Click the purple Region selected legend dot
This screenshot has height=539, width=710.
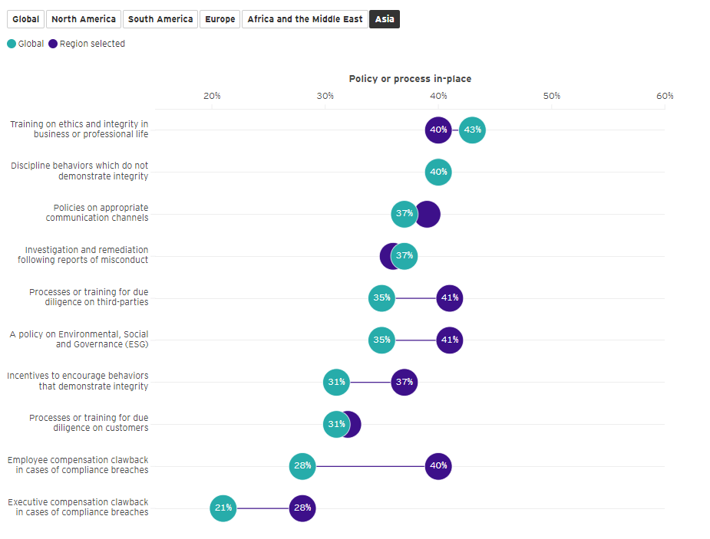tap(53, 44)
